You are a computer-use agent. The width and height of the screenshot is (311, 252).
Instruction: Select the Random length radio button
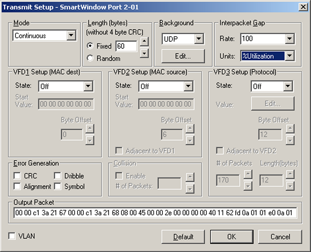click(x=90, y=58)
